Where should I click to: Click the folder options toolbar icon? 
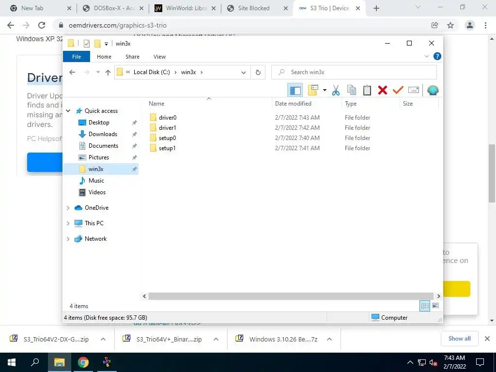pyautogui.click(x=312, y=91)
